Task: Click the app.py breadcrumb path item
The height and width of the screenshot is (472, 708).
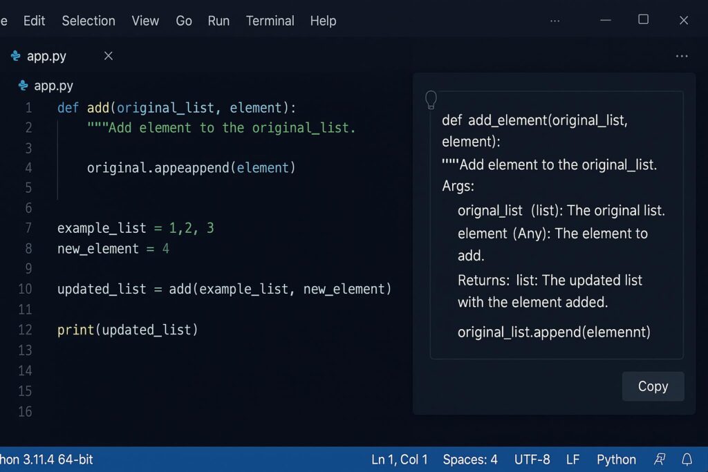Action: (x=53, y=86)
